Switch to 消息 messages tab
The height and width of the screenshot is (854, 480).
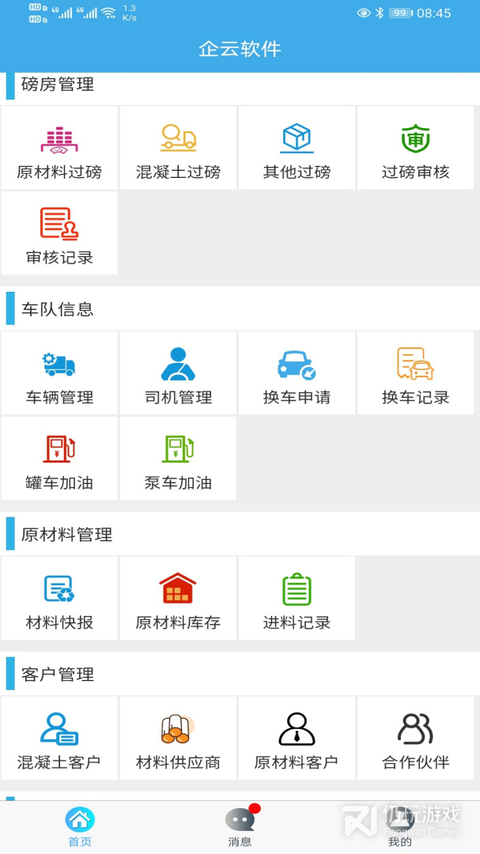click(240, 827)
